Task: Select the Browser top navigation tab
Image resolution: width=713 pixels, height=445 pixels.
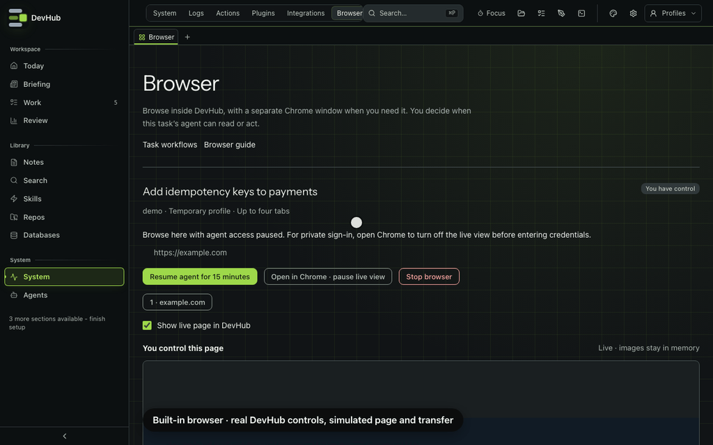Action: [x=347, y=13]
